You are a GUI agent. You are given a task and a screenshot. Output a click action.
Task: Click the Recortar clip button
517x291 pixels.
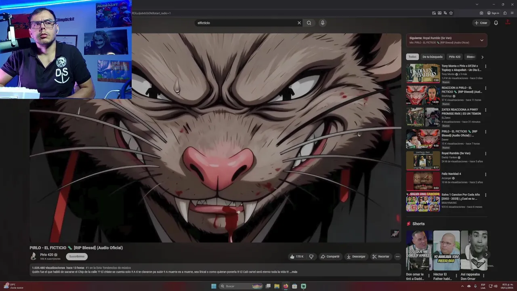coord(381,257)
